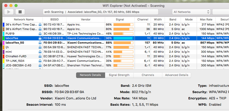Show the Advanced Details tab
229x111 pixels.
(x=177, y=75)
